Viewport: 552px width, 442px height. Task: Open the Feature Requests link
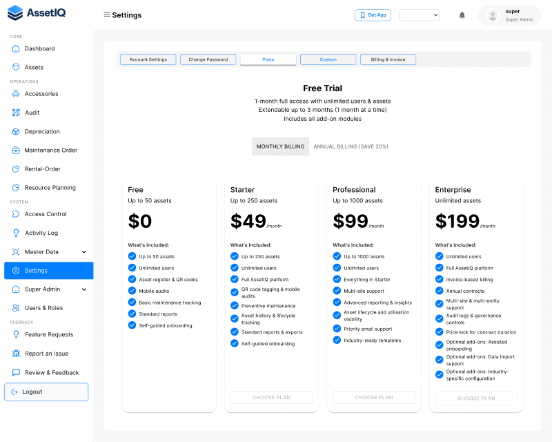click(x=48, y=334)
